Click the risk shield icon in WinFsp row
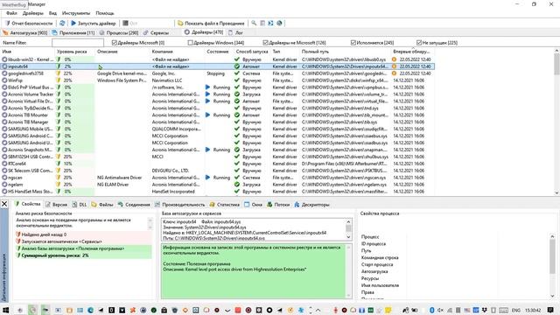 [59, 80]
